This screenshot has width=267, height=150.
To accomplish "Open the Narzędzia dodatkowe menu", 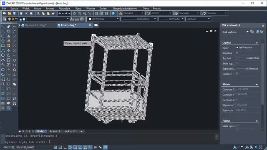I will tap(125, 8).
